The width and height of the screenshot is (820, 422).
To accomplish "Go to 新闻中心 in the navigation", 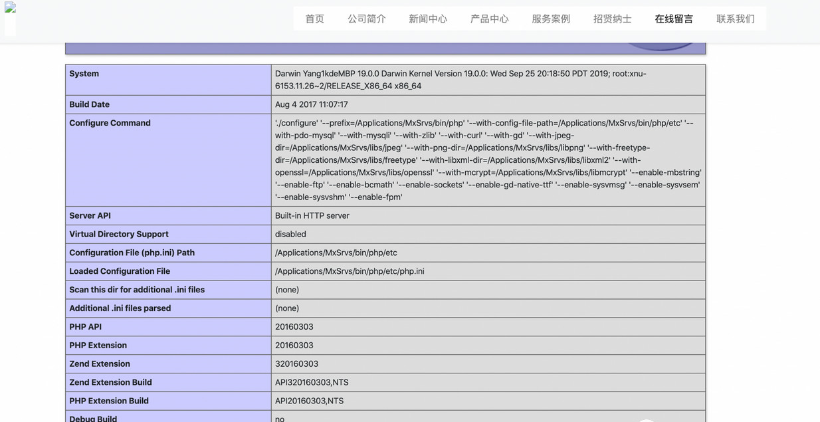I will click(428, 19).
